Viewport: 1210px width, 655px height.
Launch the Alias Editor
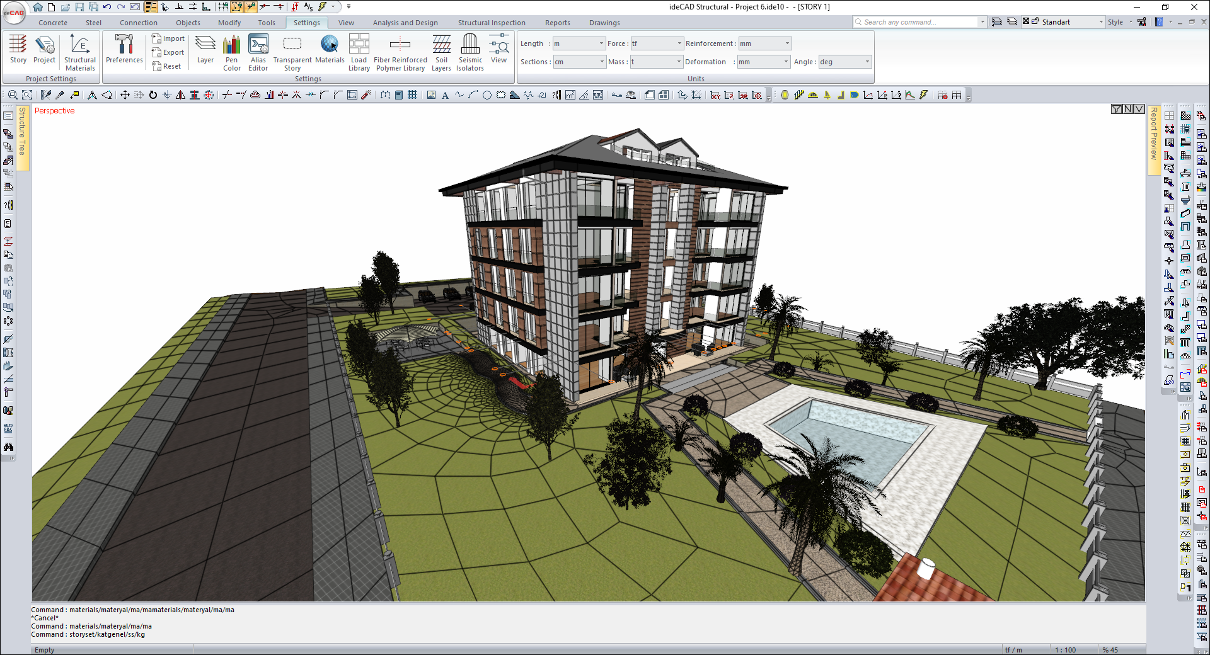point(258,53)
